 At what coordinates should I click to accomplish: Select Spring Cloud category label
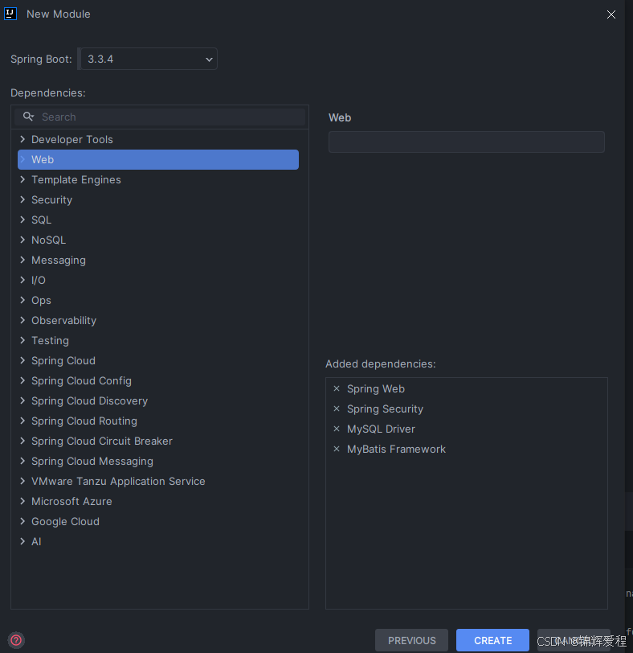click(63, 360)
